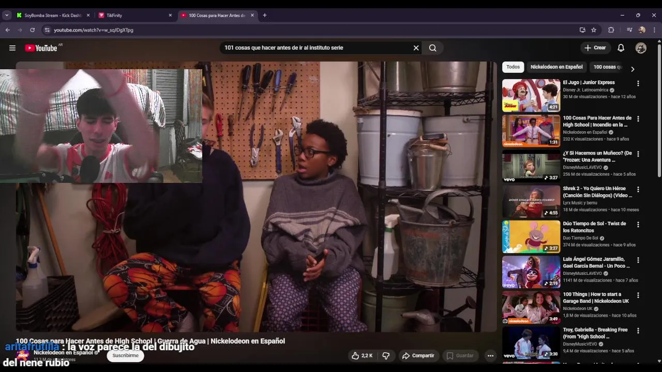This screenshot has height=372, width=662.
Task: Open the YouTube hamburger guide menu
Action: [x=12, y=48]
